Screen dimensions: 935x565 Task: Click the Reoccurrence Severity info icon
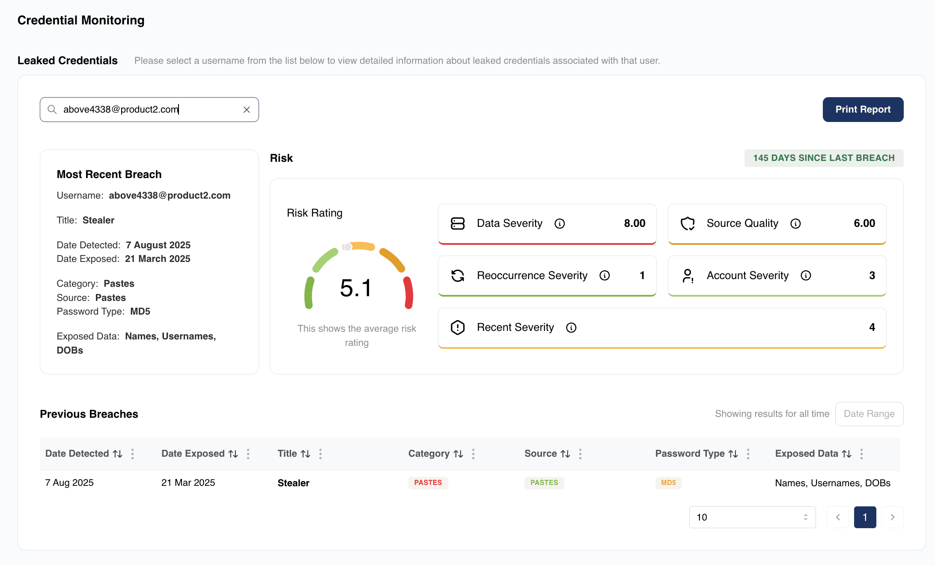pyautogui.click(x=604, y=275)
